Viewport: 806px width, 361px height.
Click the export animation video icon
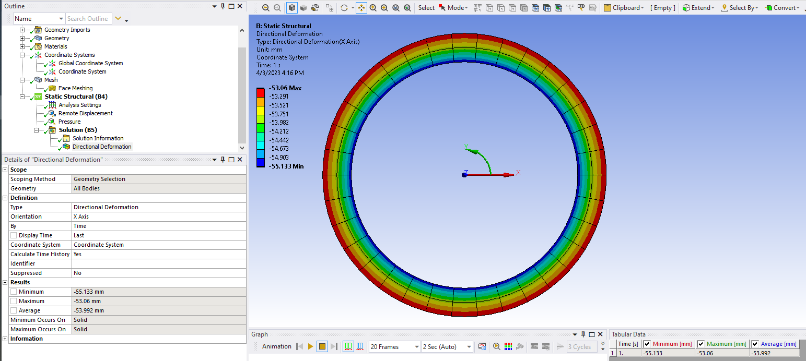[x=482, y=346]
